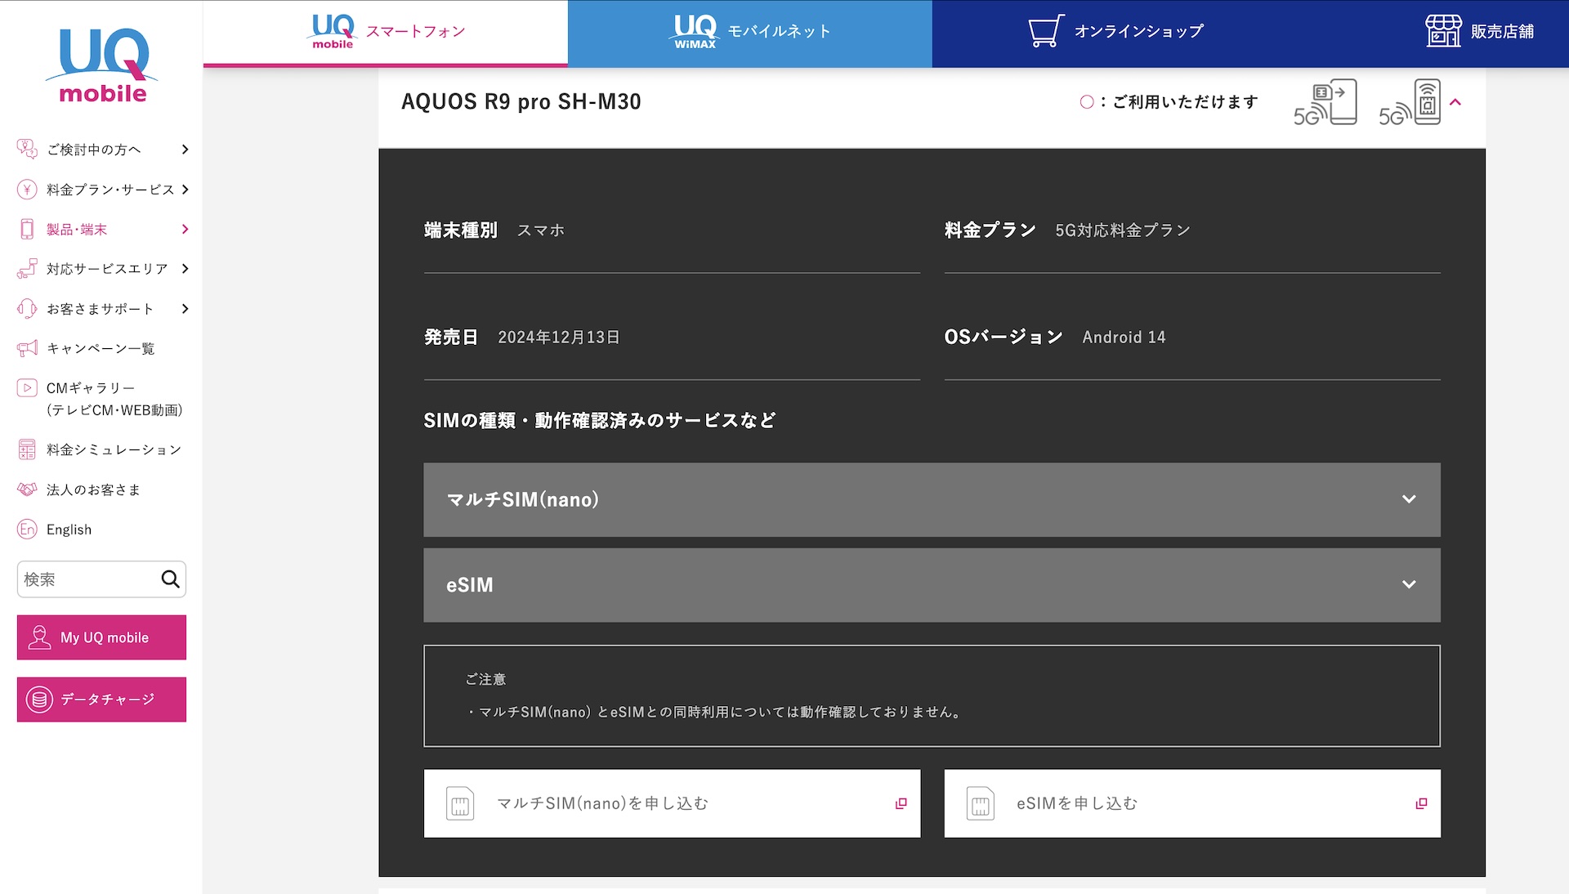Click the 5G eSIM phone icon
1569x894 pixels.
tap(1410, 103)
